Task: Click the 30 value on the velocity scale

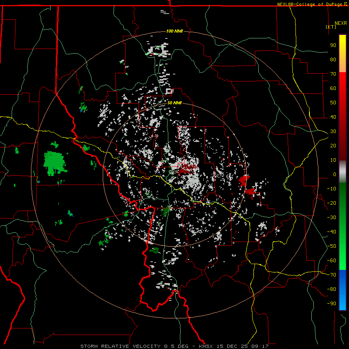Action: click(333, 131)
